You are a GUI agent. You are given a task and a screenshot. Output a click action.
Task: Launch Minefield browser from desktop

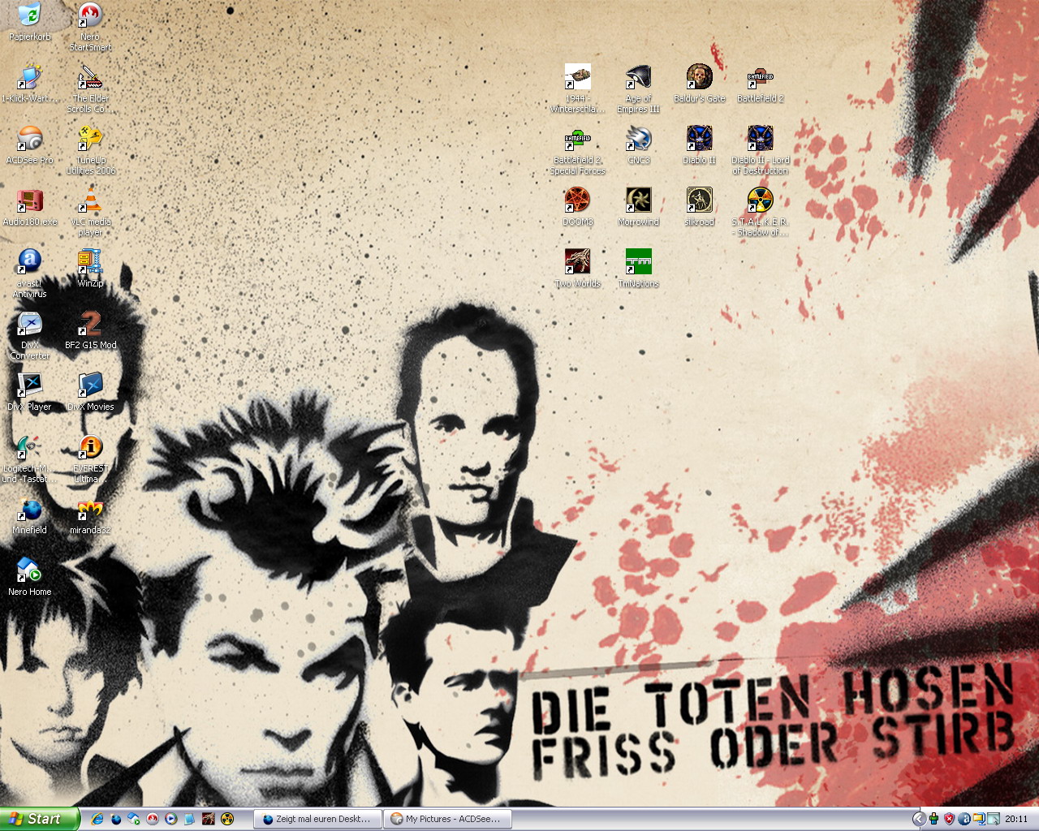point(29,515)
